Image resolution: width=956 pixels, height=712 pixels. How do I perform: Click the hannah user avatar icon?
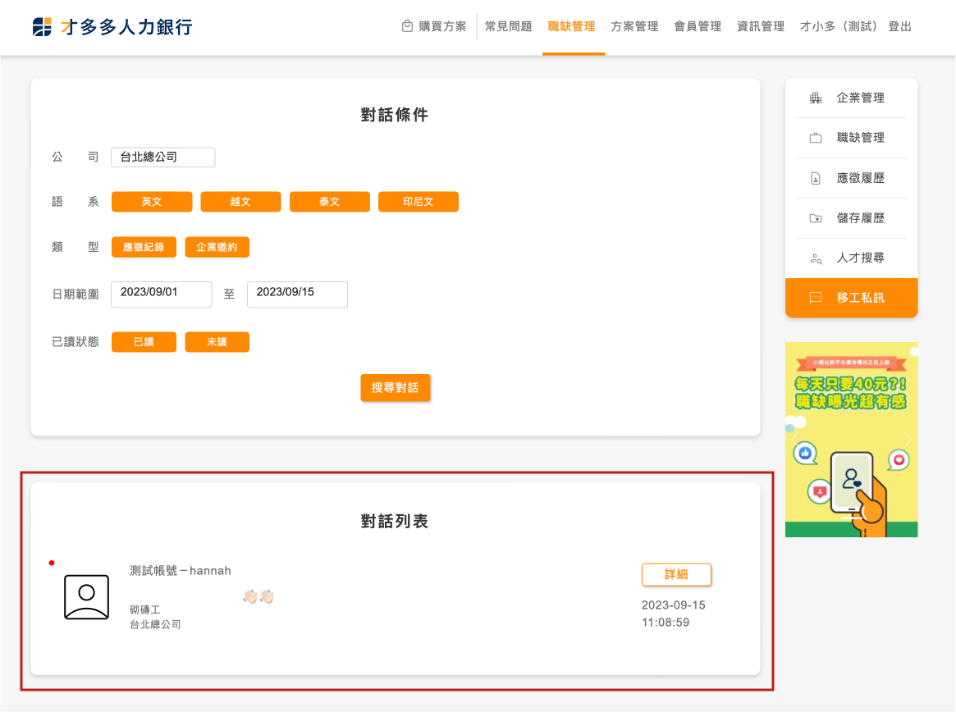tap(87, 596)
